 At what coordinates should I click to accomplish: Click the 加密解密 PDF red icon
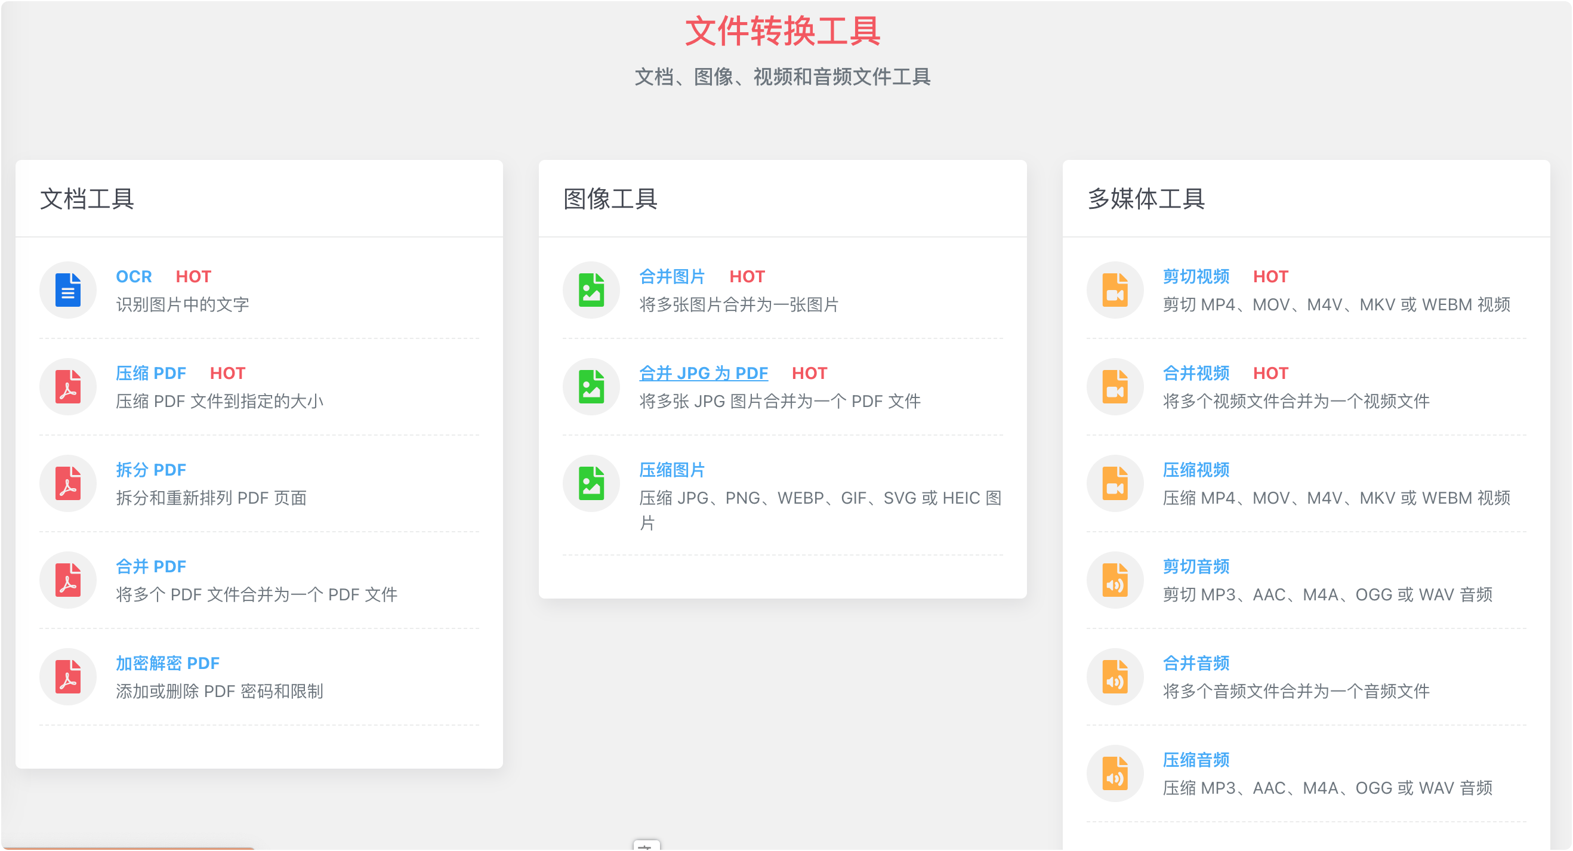68,677
